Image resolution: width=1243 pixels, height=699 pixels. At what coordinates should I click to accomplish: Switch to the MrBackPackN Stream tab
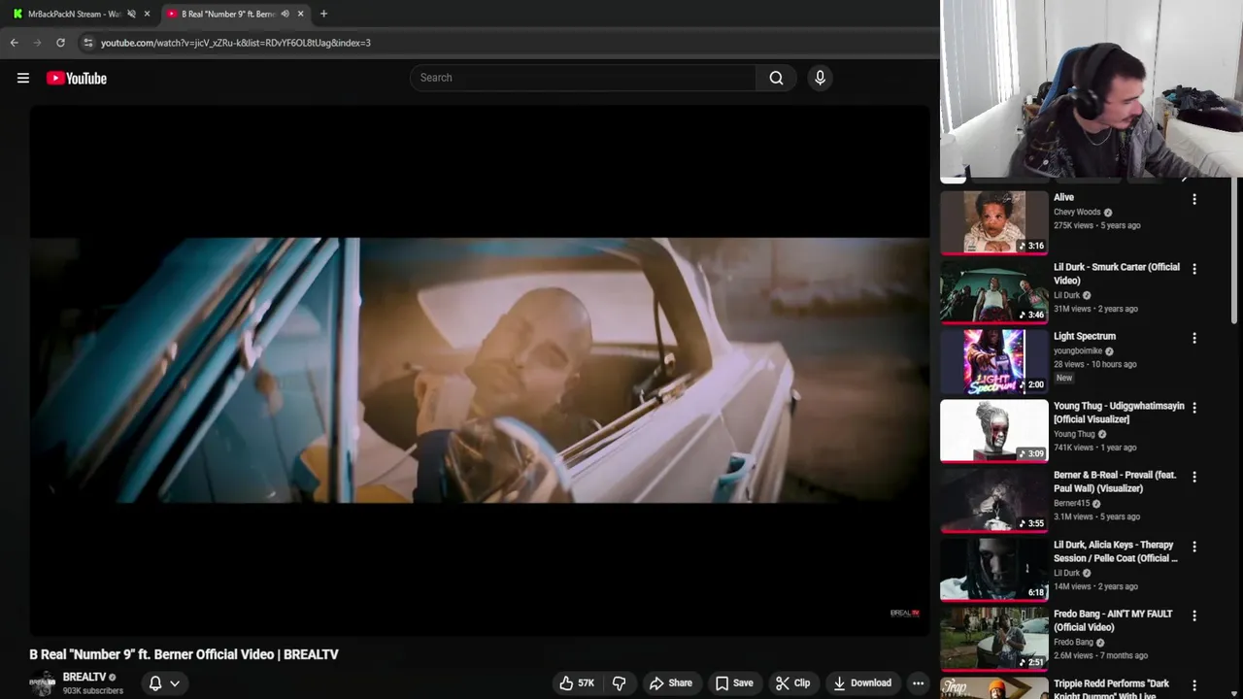[74, 14]
